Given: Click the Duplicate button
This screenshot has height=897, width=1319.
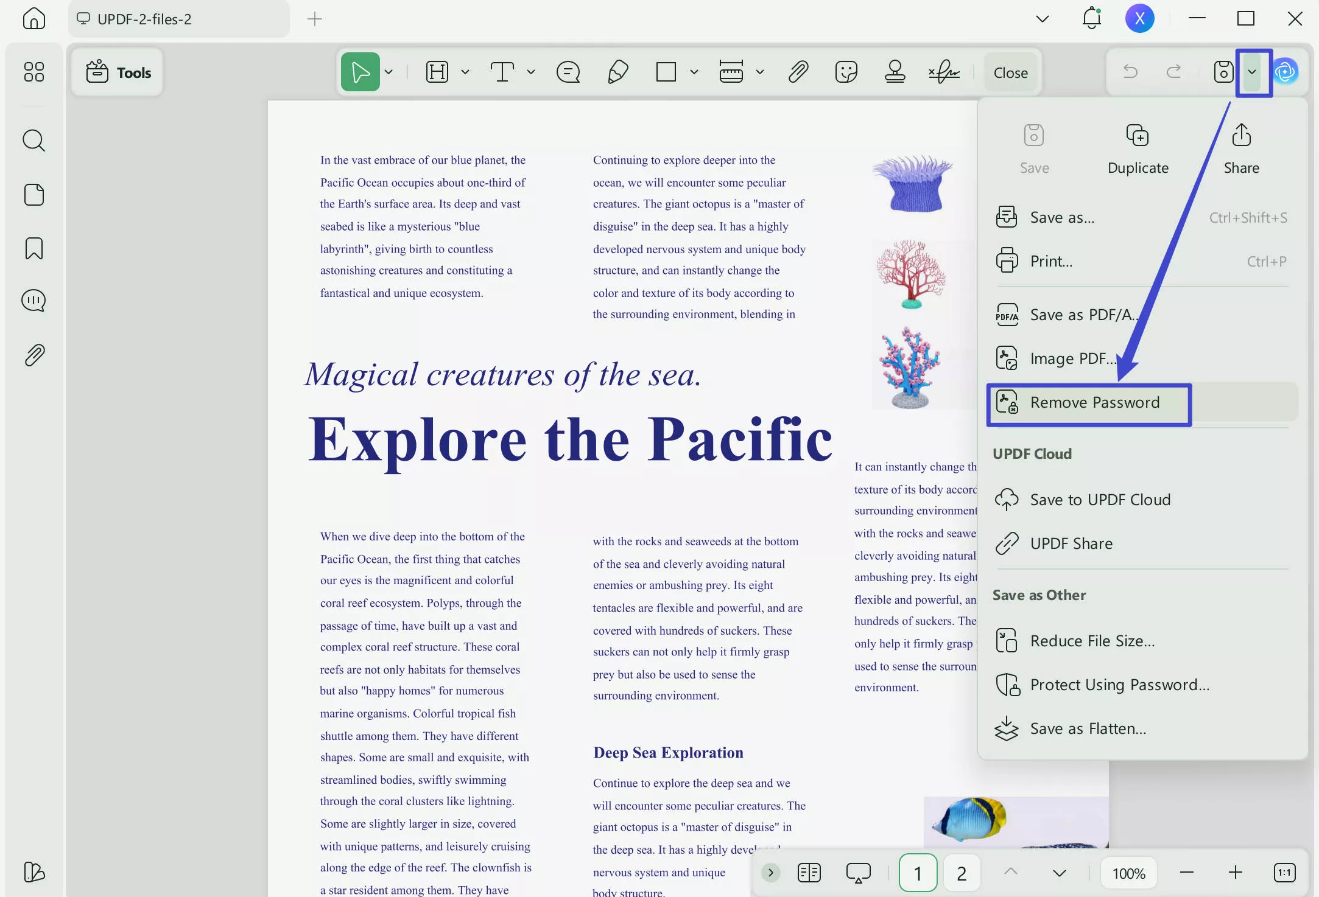Looking at the screenshot, I should (1138, 149).
